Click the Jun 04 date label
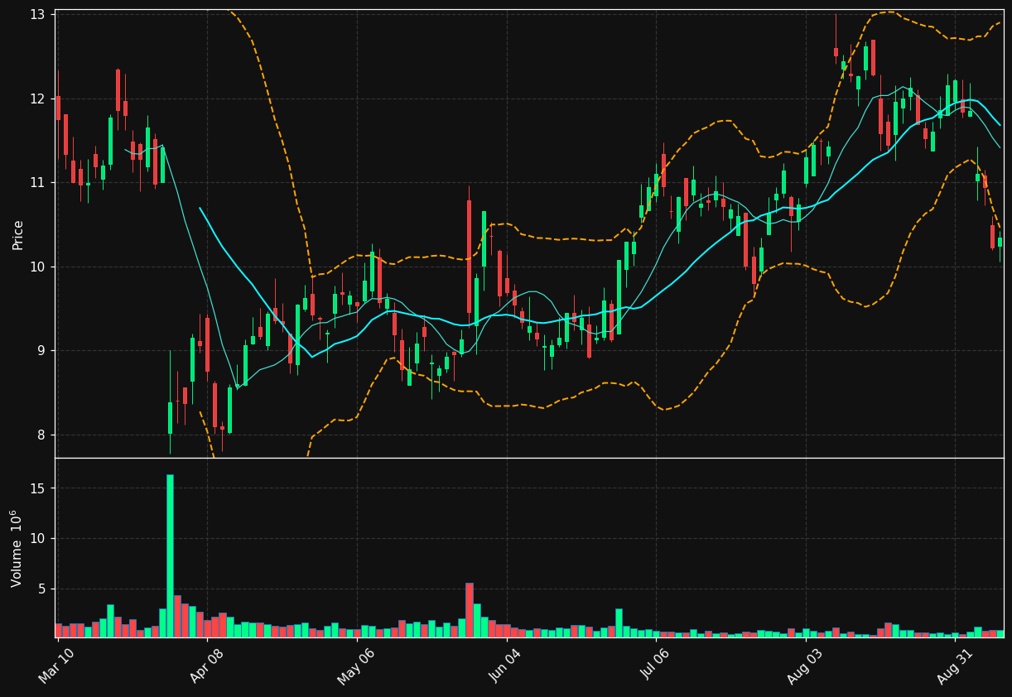 point(505,666)
